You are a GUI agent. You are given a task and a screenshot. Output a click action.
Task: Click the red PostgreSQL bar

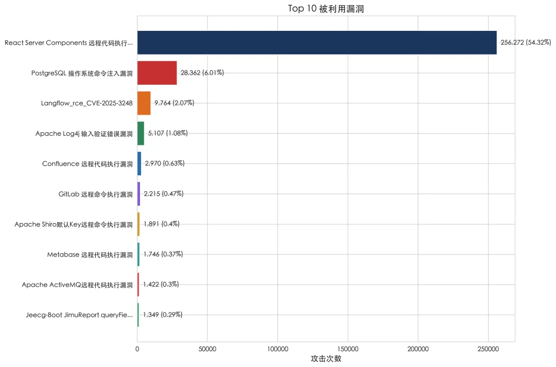157,73
